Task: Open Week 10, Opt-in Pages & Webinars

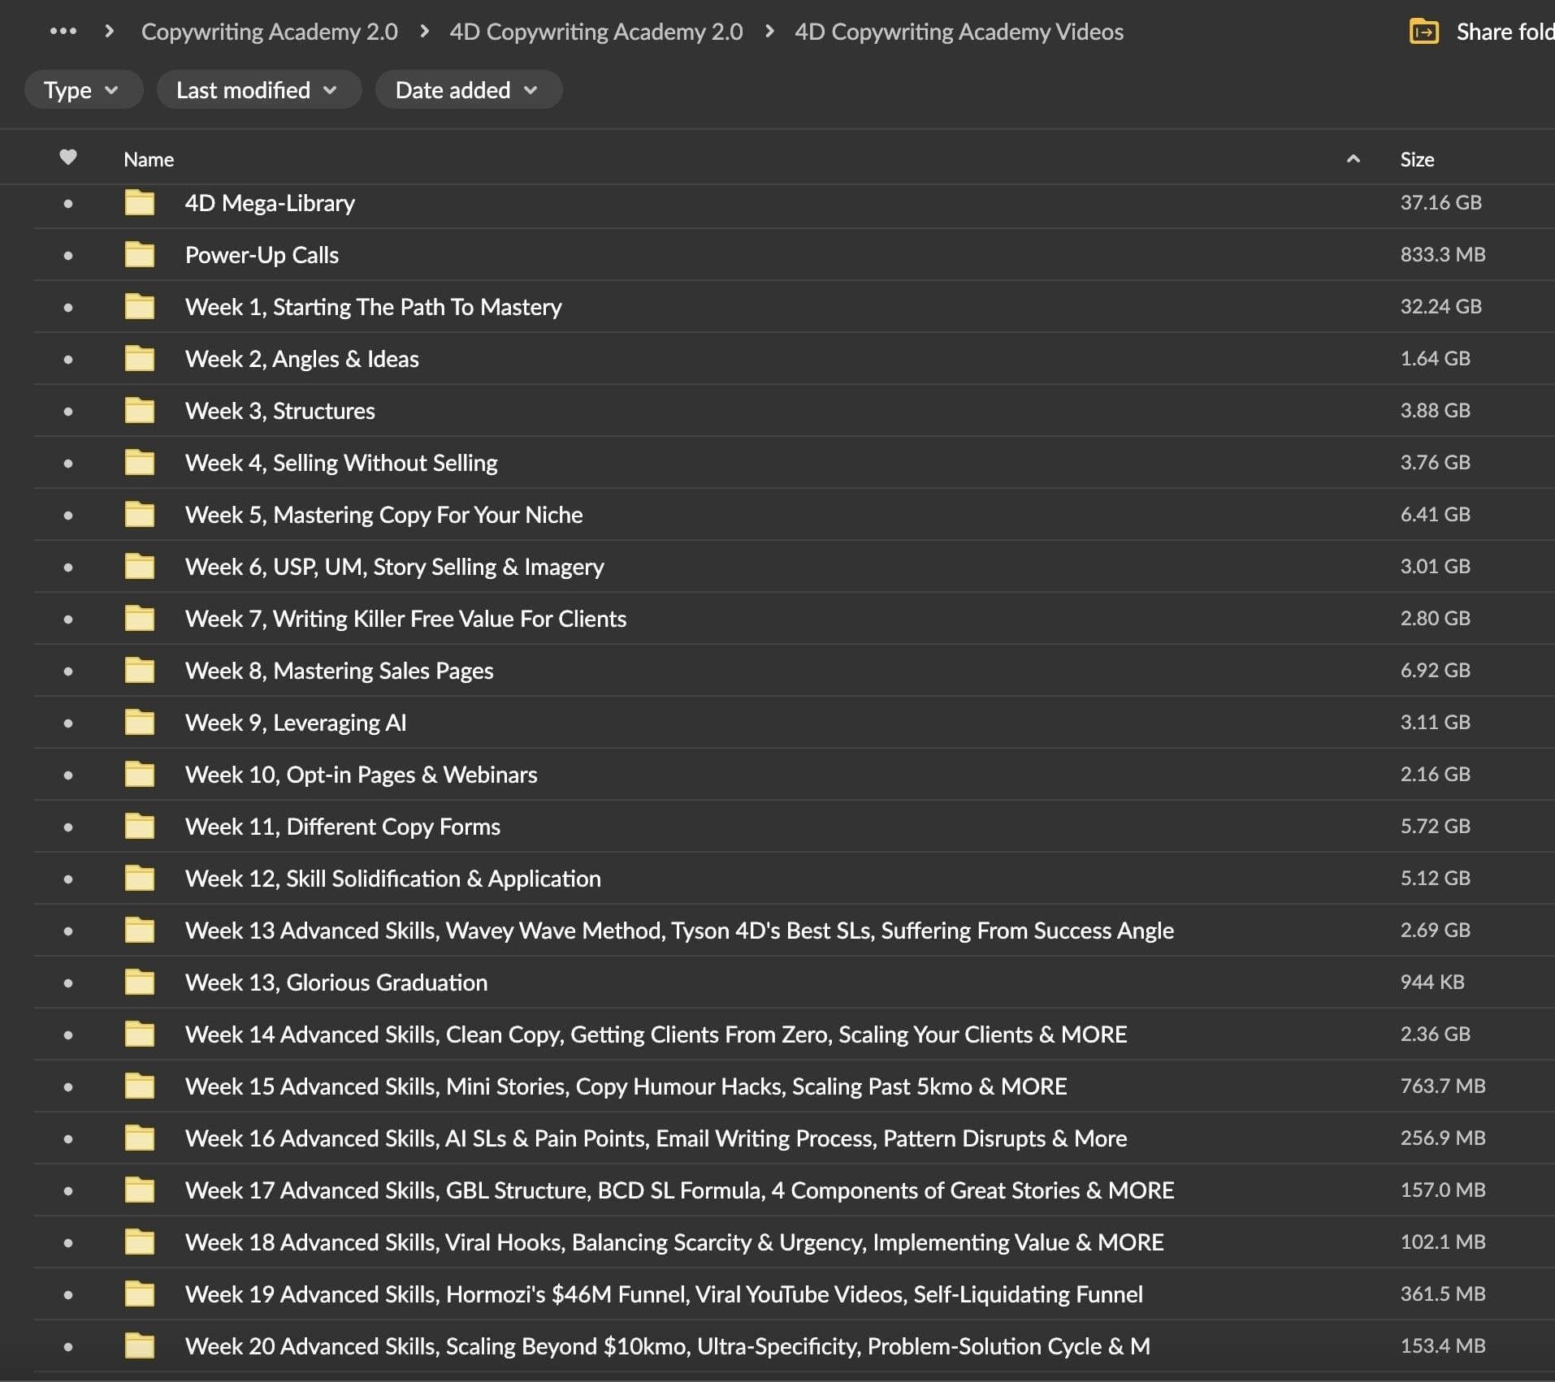Action: click(361, 775)
